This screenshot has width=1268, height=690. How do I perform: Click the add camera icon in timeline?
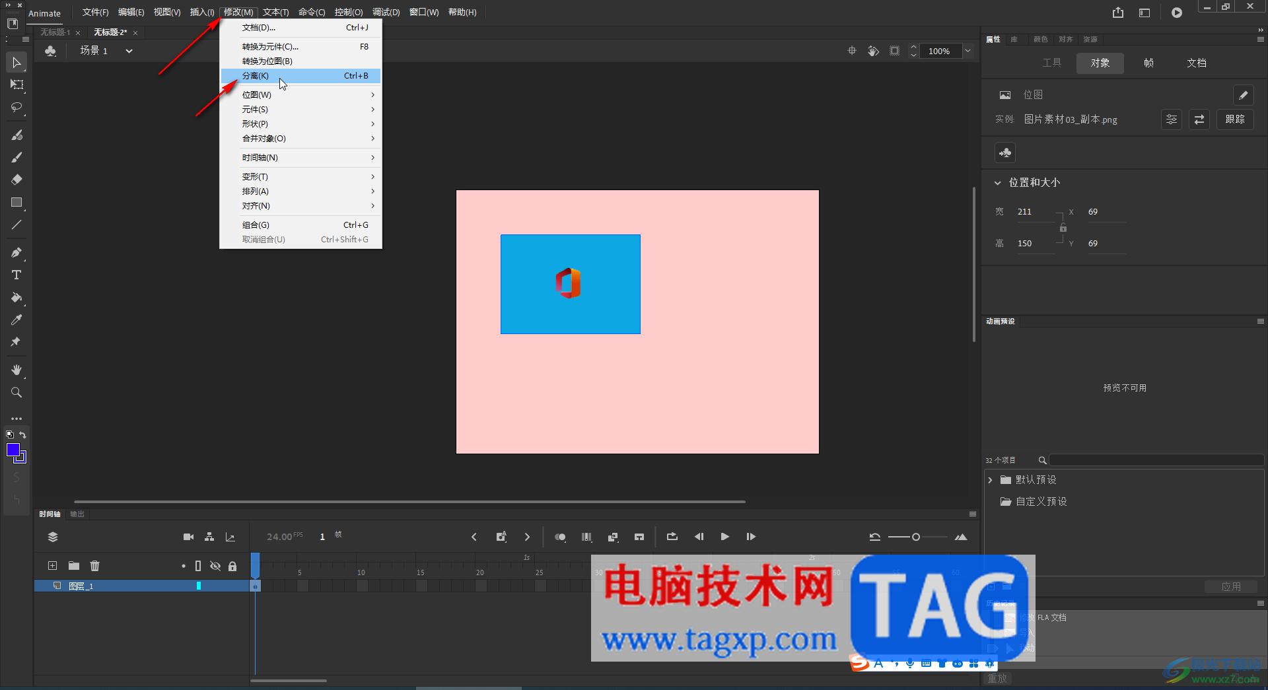(x=188, y=537)
